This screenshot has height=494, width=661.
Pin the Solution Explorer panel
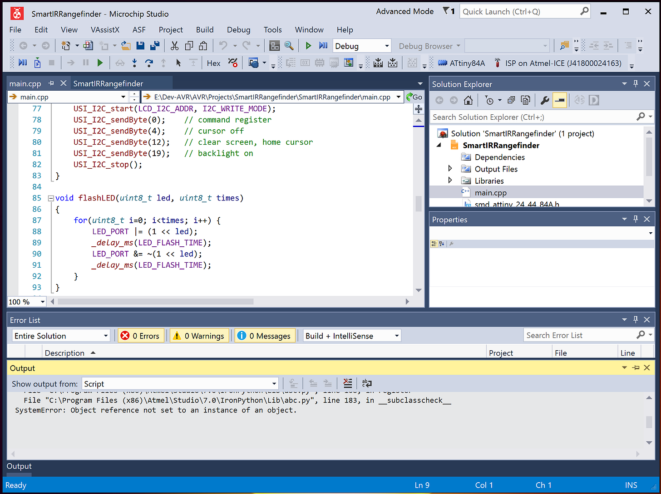tap(636, 83)
